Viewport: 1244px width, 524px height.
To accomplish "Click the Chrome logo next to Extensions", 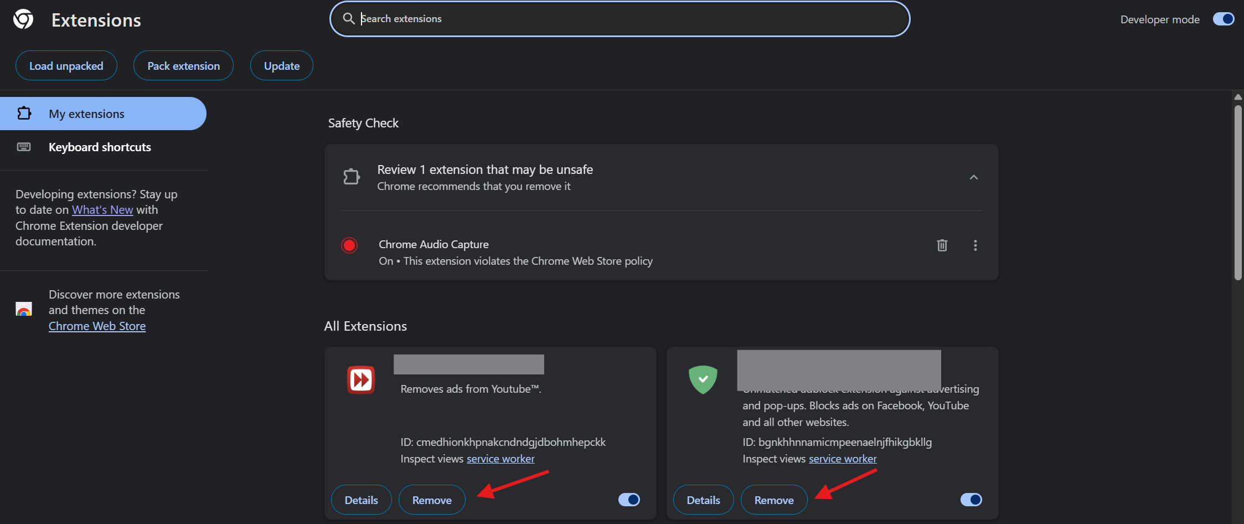I will click(23, 19).
